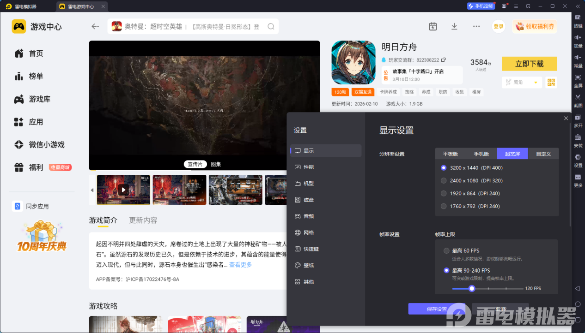
Task: Open the 机型 device model settings
Action: tap(326, 183)
